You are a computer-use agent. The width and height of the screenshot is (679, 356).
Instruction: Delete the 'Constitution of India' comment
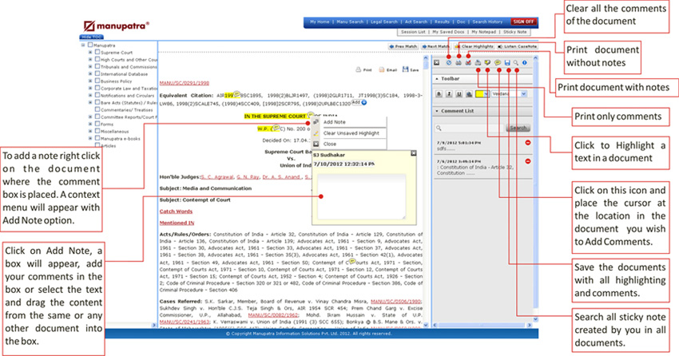[528, 161]
